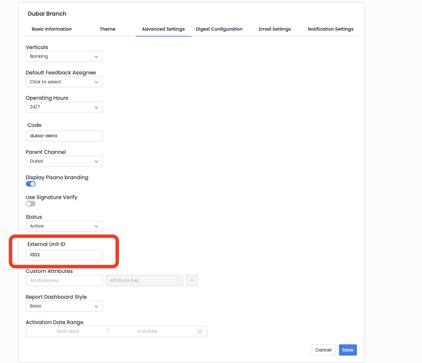Click the calendar icon in Activation Date Range

(200, 332)
